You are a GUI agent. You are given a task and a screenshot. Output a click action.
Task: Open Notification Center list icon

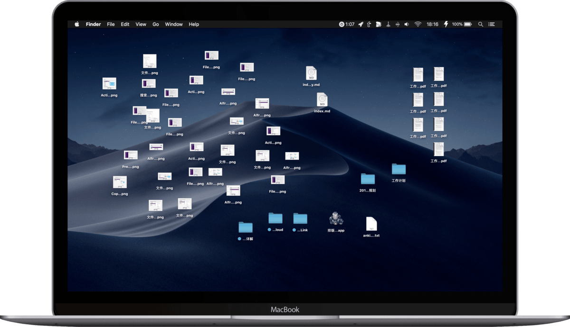point(492,24)
